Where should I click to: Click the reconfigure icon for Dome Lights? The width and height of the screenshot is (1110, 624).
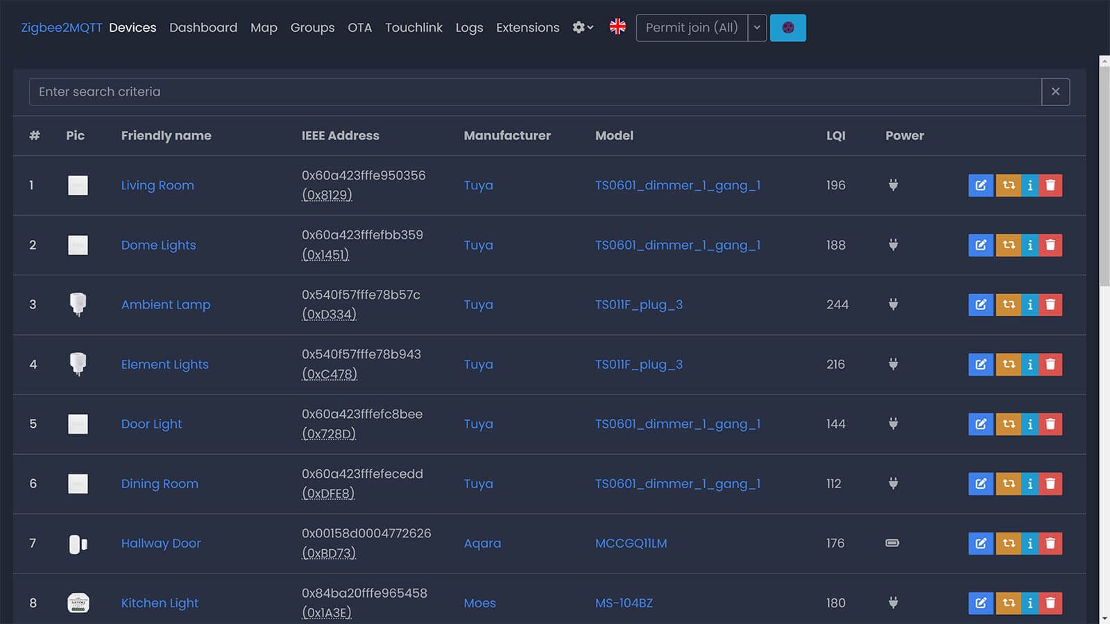pyautogui.click(x=1008, y=245)
